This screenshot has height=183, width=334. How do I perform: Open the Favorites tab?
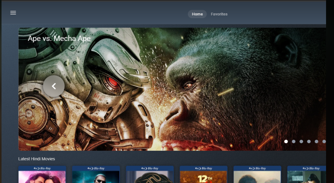tap(219, 14)
